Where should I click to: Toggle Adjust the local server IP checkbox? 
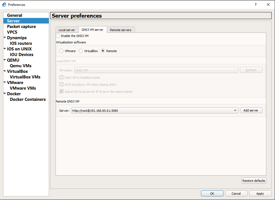(61, 92)
